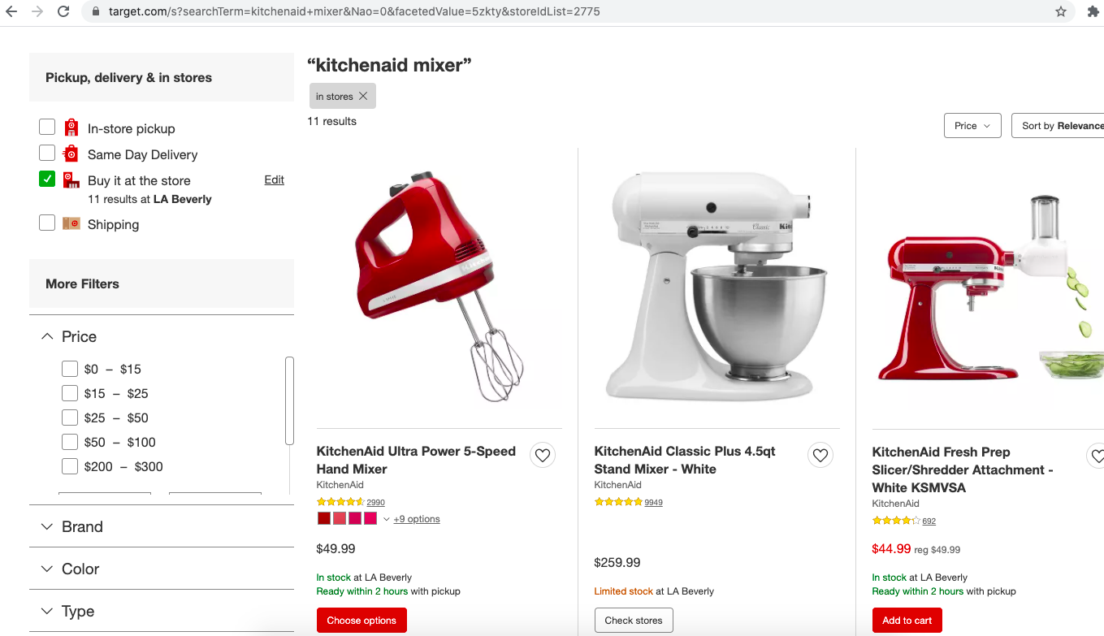Image resolution: width=1104 pixels, height=636 pixels.
Task: Remove the in stores filter chip
Action: click(363, 96)
